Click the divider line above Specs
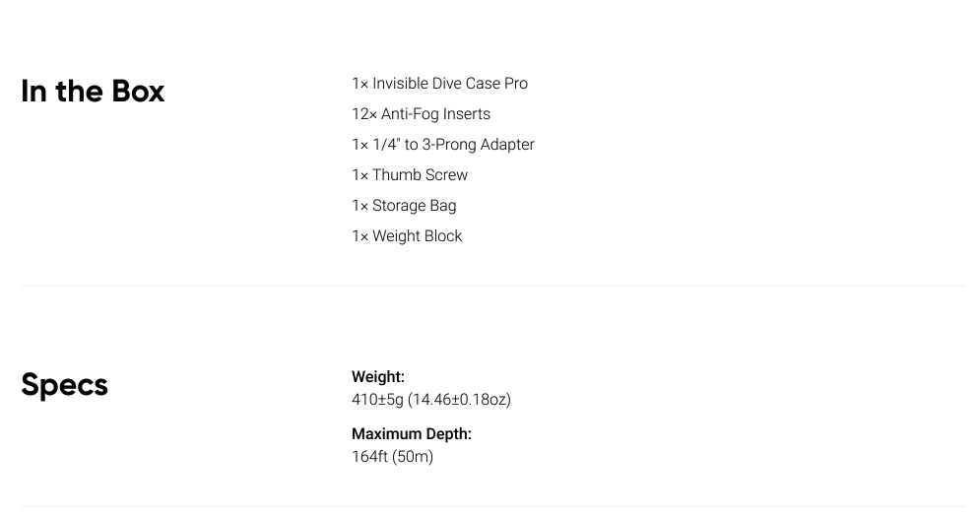 pos(493,286)
